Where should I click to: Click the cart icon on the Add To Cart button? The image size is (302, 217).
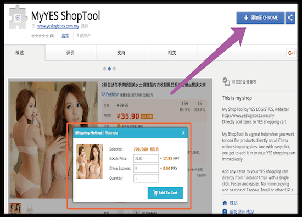pyautogui.click(x=155, y=193)
